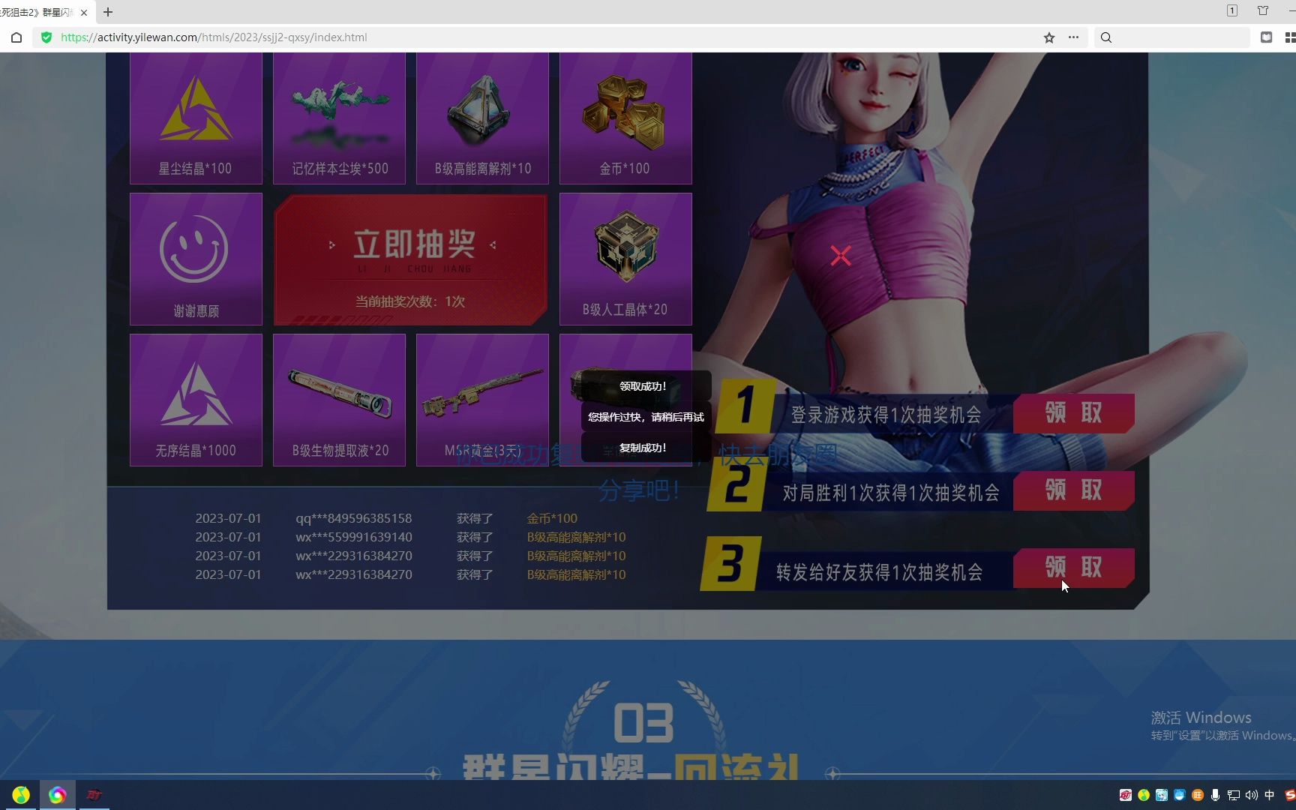The width and height of the screenshot is (1296, 810).
Task: Click 转发给好友获得1次抽奖机会 task text
Action: [x=879, y=572]
